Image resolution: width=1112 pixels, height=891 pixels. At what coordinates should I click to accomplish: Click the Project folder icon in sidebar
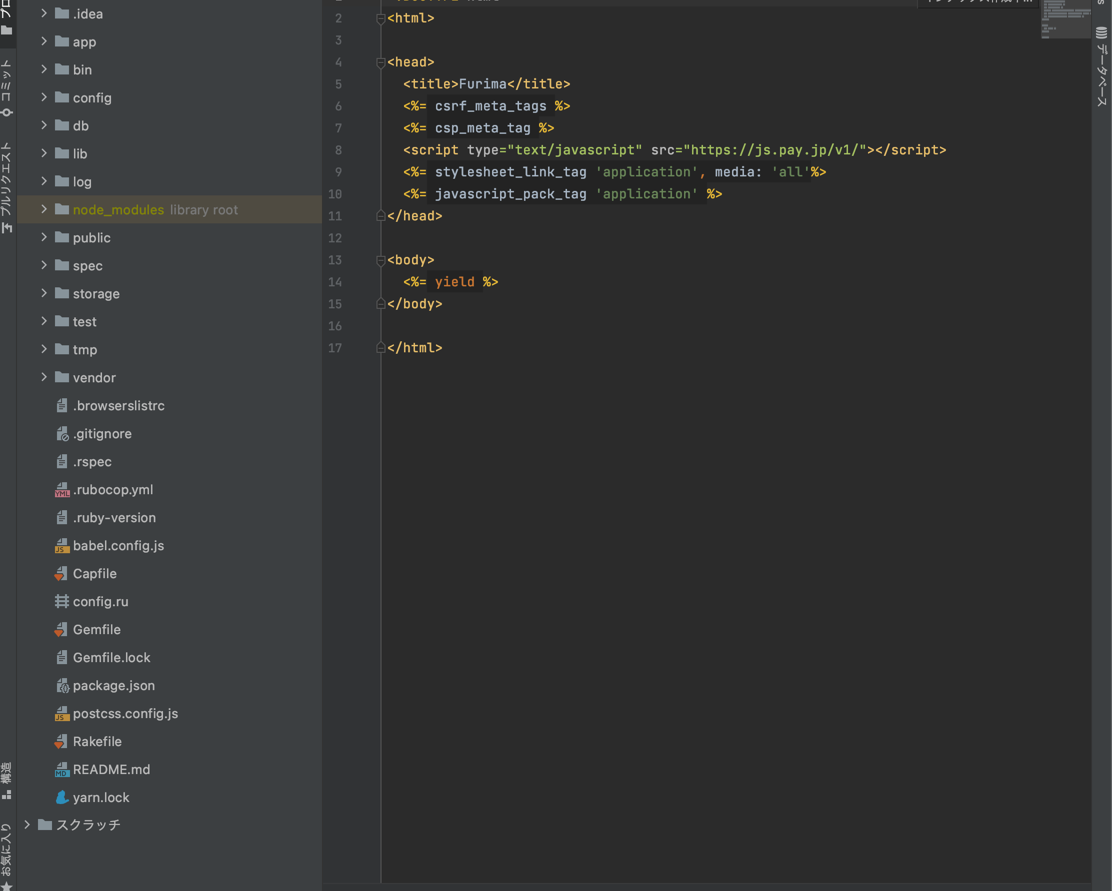click(6, 30)
